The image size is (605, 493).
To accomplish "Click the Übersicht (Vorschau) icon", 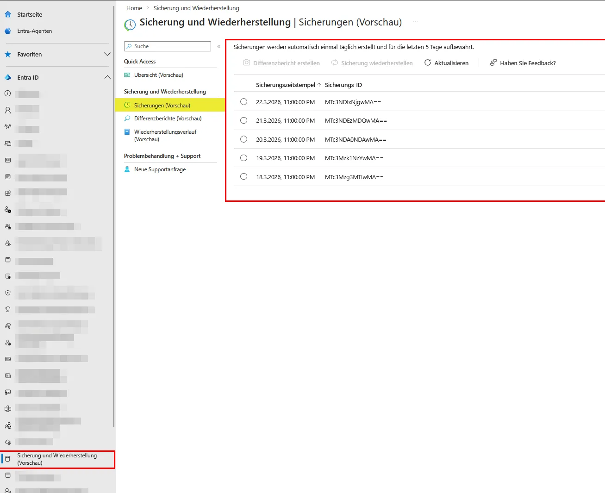I will point(127,75).
